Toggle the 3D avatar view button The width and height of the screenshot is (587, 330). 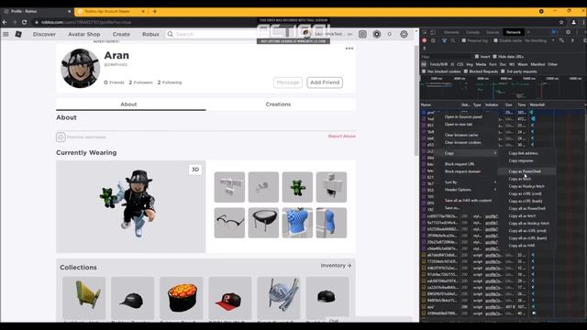click(195, 170)
